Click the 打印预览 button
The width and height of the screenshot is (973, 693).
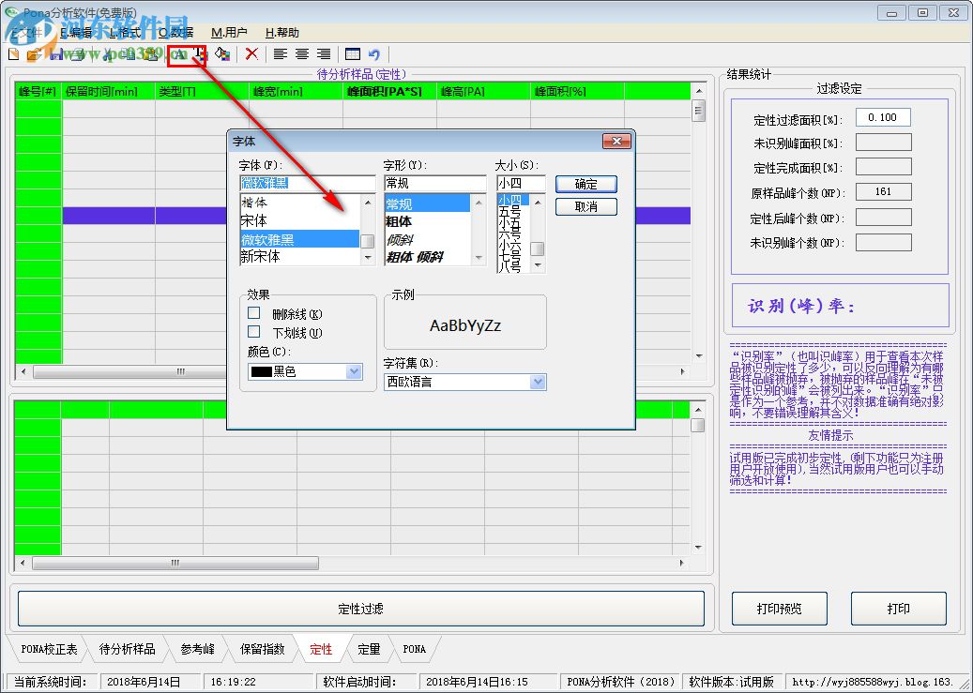point(779,609)
